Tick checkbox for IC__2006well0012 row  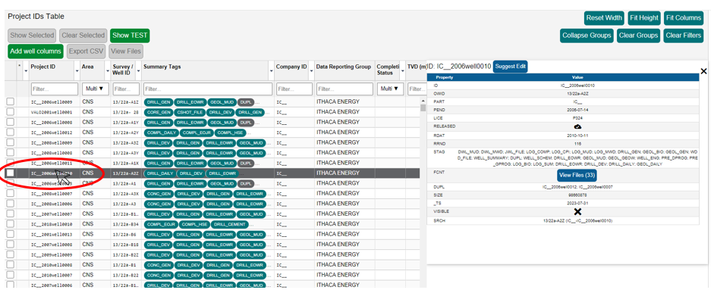tap(10, 132)
